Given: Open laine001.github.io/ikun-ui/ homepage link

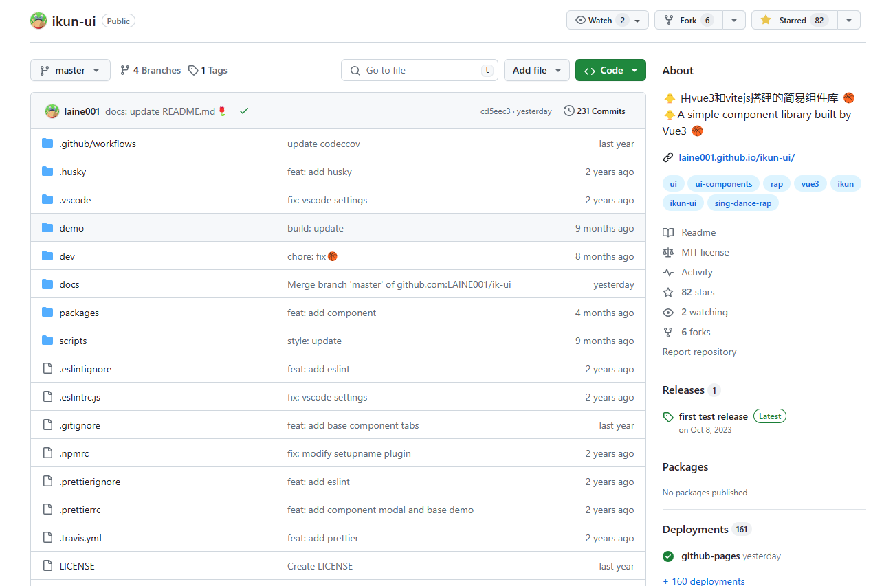Looking at the screenshot, I should [x=737, y=157].
